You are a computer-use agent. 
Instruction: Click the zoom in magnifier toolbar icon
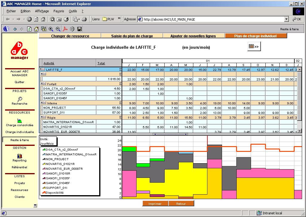coord(51,29)
